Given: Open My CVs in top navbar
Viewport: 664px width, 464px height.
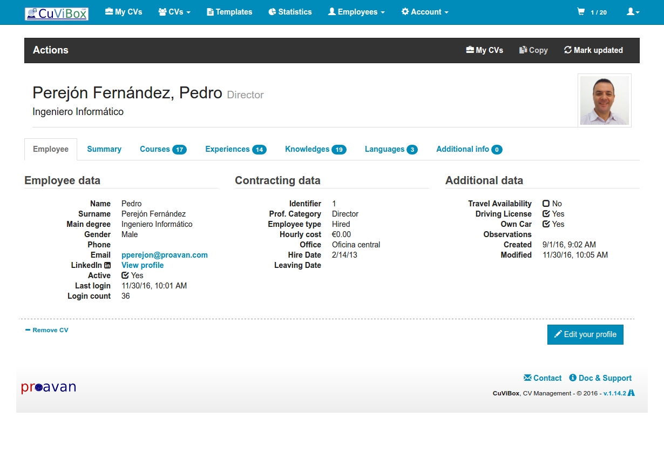Looking at the screenshot, I should pos(124,12).
